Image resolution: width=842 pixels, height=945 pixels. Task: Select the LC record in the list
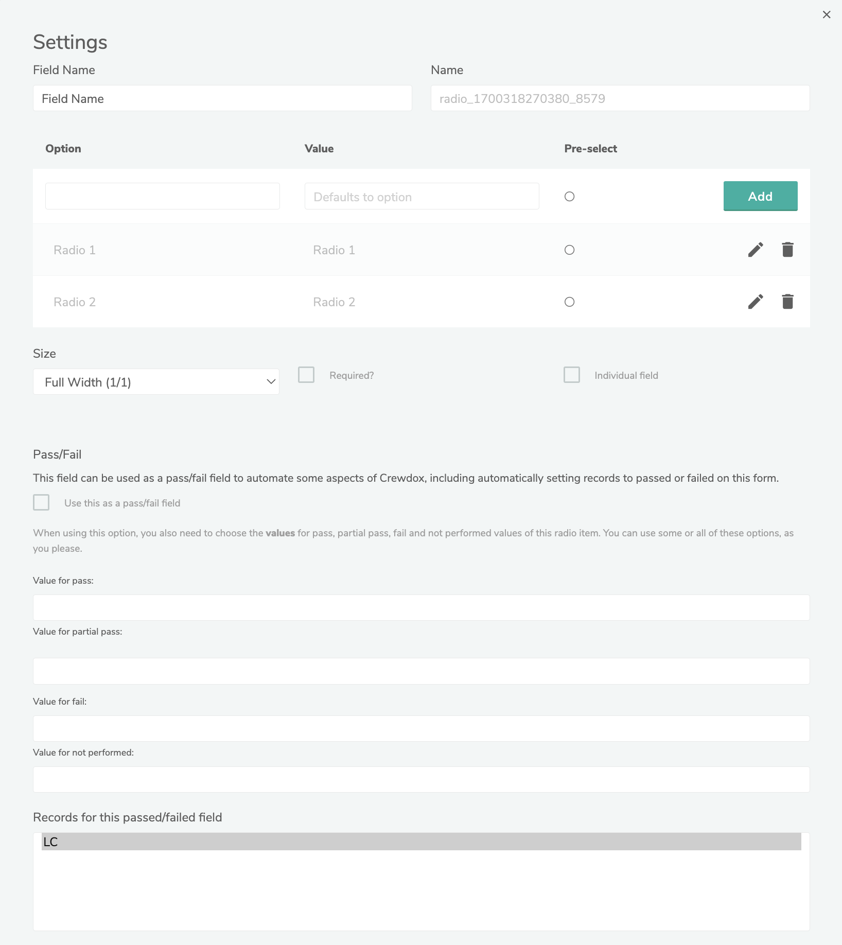click(421, 842)
